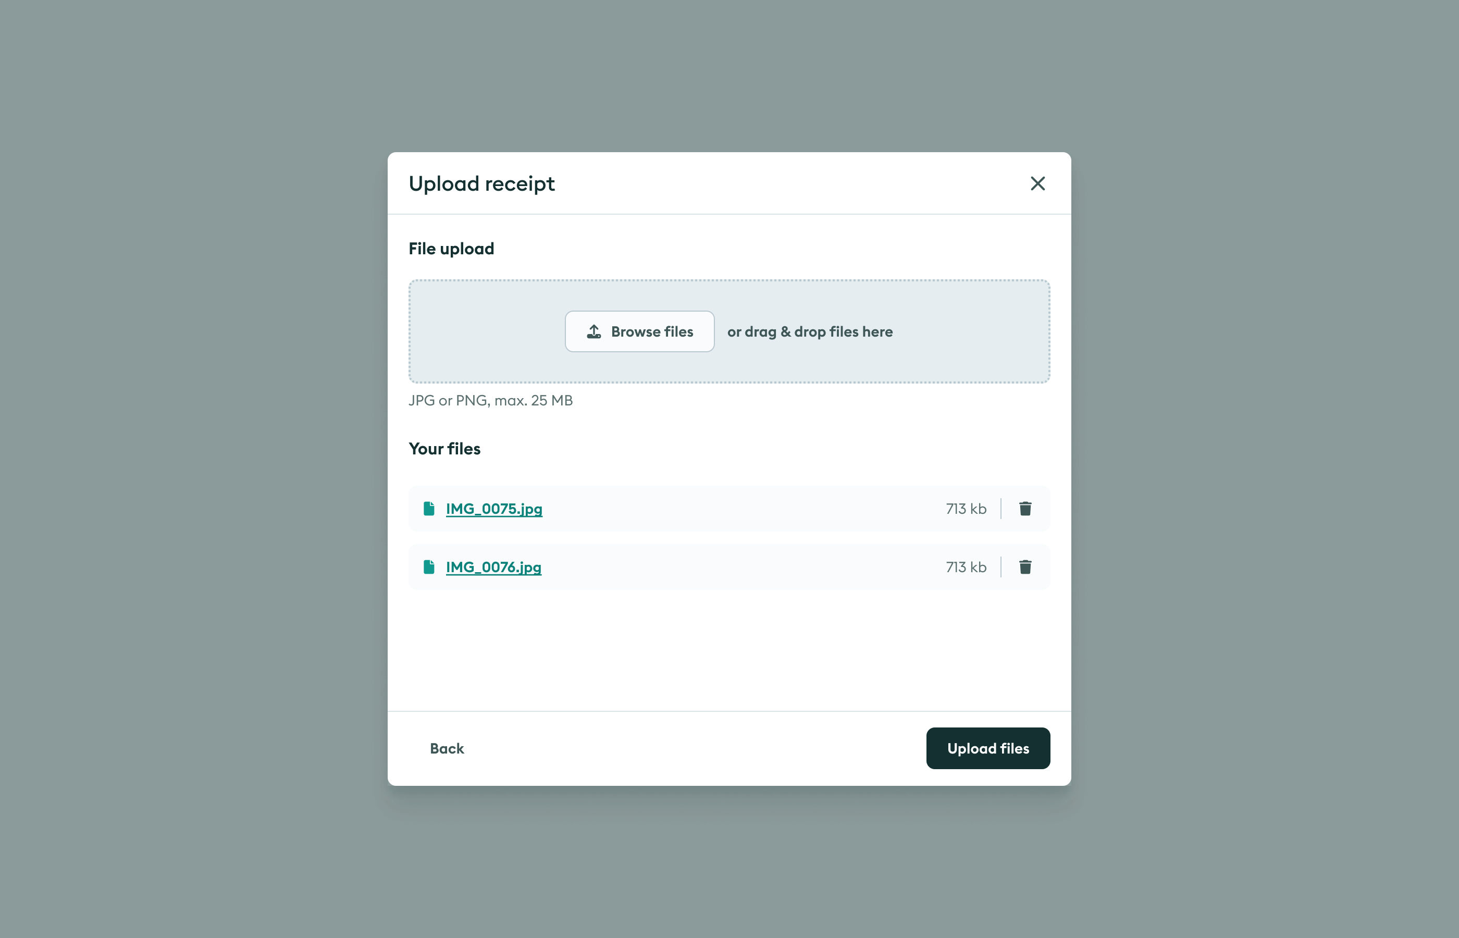
Task: Close the Upload receipt dialog
Action: [x=1037, y=183]
